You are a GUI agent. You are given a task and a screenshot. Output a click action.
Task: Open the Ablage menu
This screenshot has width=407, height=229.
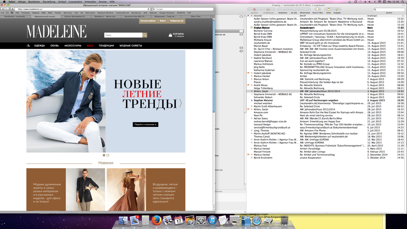[x=21, y=2]
